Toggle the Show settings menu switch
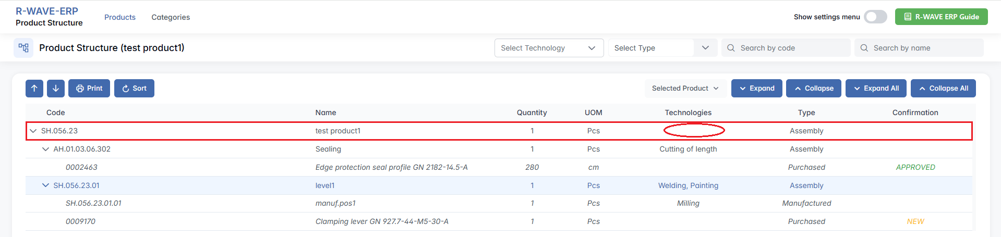 [x=875, y=17]
